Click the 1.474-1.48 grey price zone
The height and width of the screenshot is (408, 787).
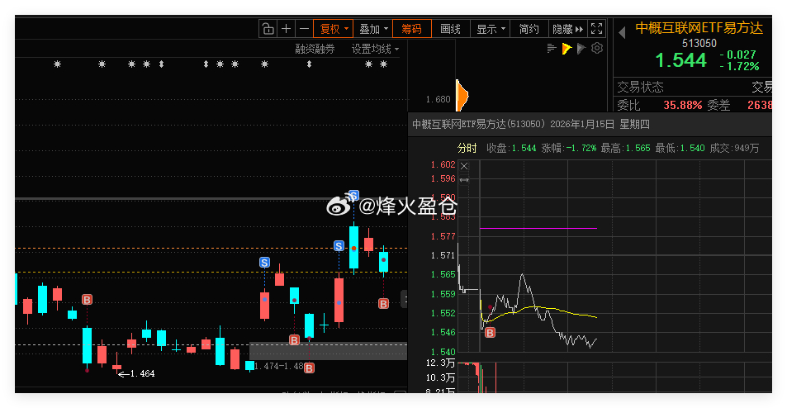click(x=328, y=351)
